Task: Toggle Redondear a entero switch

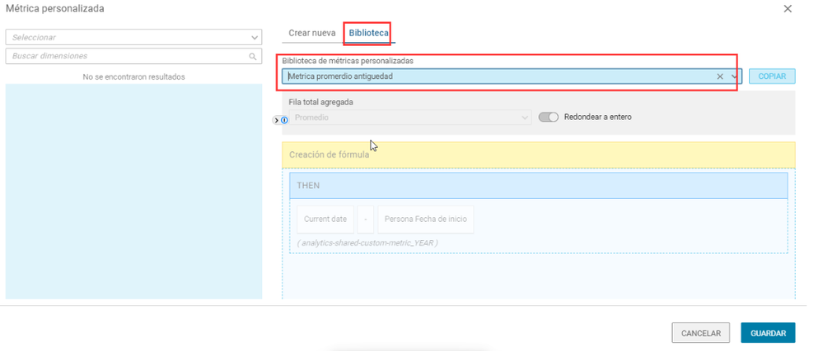Action: click(x=548, y=118)
